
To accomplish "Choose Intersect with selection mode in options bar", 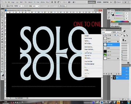I will [x=12, y=6].
